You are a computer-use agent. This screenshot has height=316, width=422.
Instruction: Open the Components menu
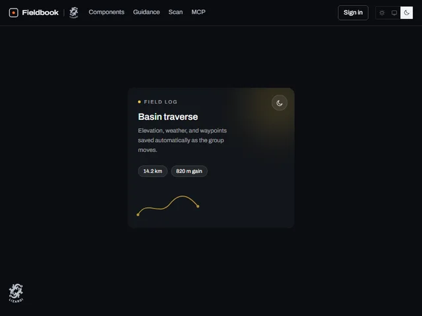click(106, 12)
